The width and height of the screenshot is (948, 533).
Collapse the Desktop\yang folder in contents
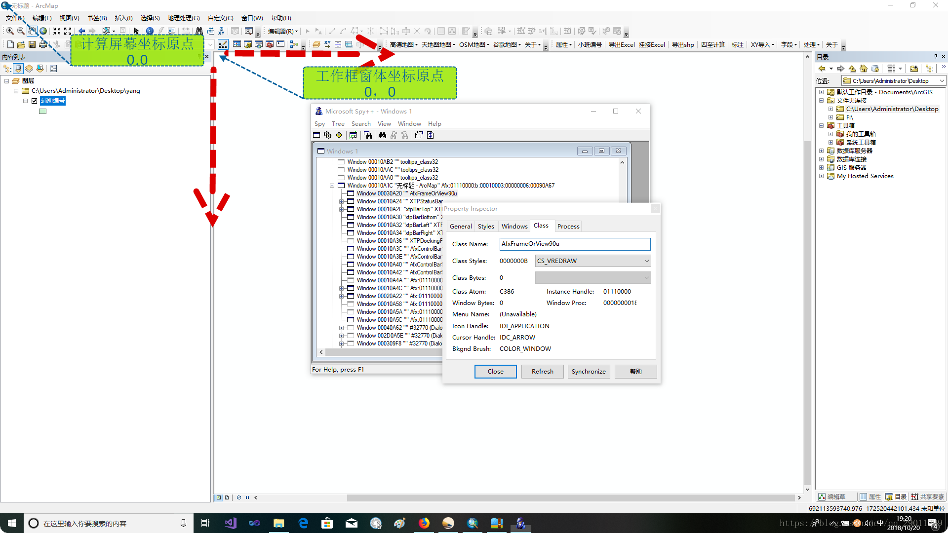16,91
